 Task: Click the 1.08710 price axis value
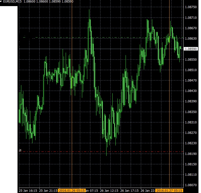(191, 18)
